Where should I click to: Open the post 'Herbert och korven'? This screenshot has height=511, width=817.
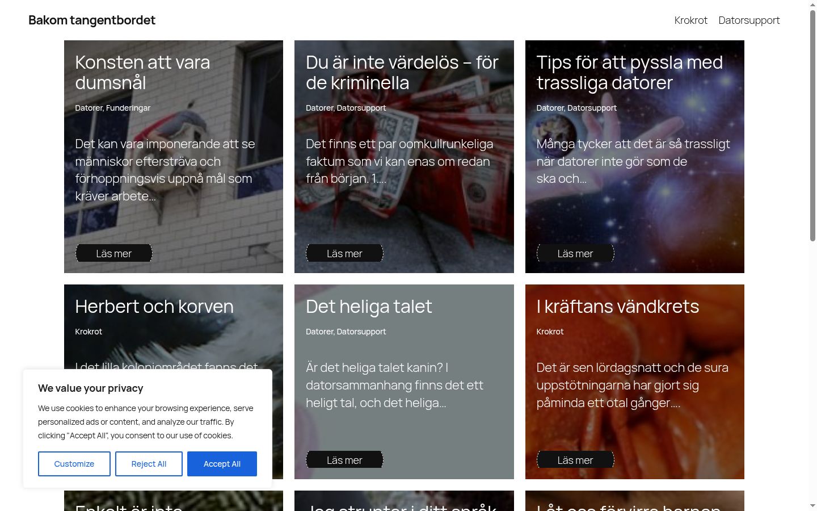pyautogui.click(x=154, y=307)
